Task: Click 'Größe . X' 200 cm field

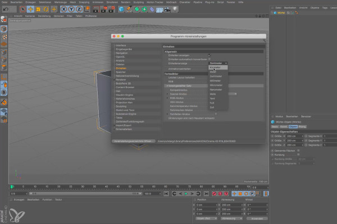Action: [x=294, y=136]
